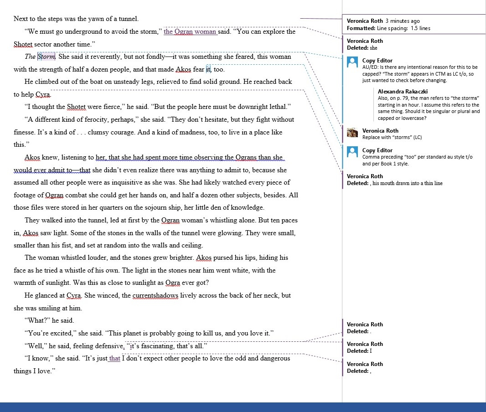Click the '3 minutes ago' timestamp
The width and height of the screenshot is (486, 412).
403,21
